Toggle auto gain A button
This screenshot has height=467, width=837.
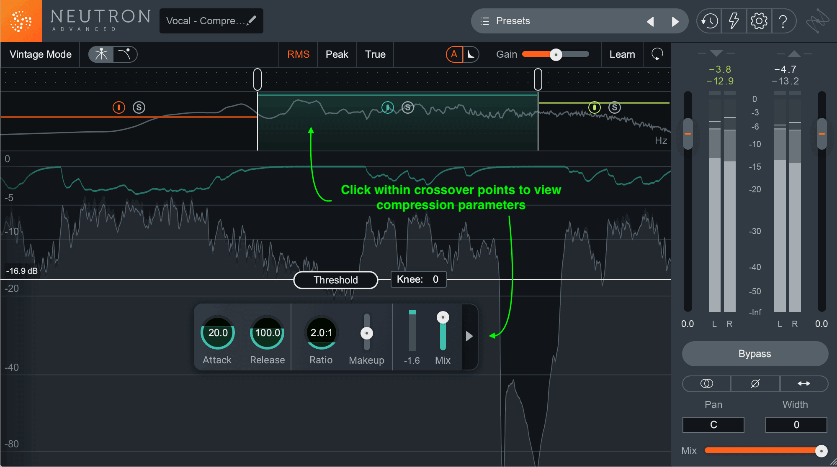point(454,54)
